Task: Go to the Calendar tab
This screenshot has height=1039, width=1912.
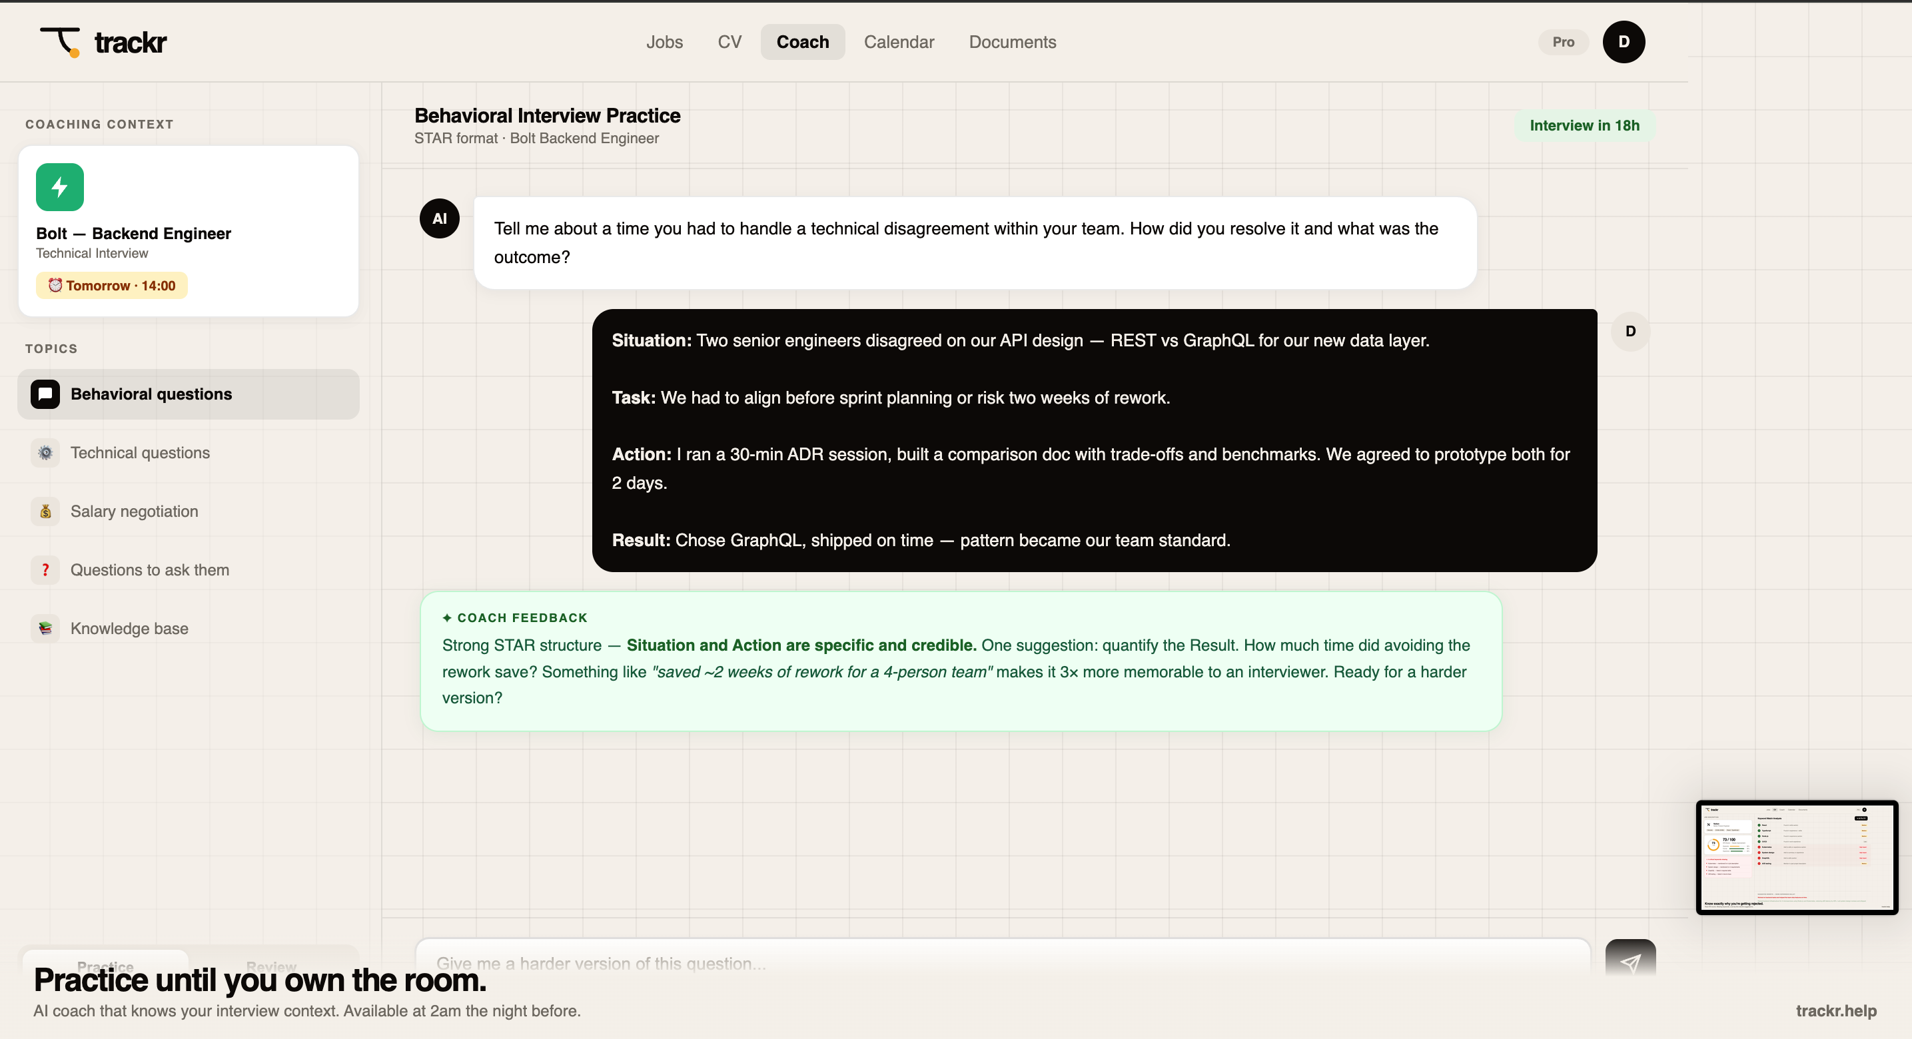Action: [898, 41]
